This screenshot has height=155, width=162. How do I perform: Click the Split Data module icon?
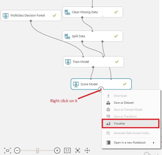(x=67, y=36)
